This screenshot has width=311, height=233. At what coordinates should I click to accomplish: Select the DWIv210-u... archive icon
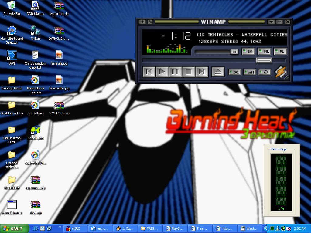click(59, 30)
